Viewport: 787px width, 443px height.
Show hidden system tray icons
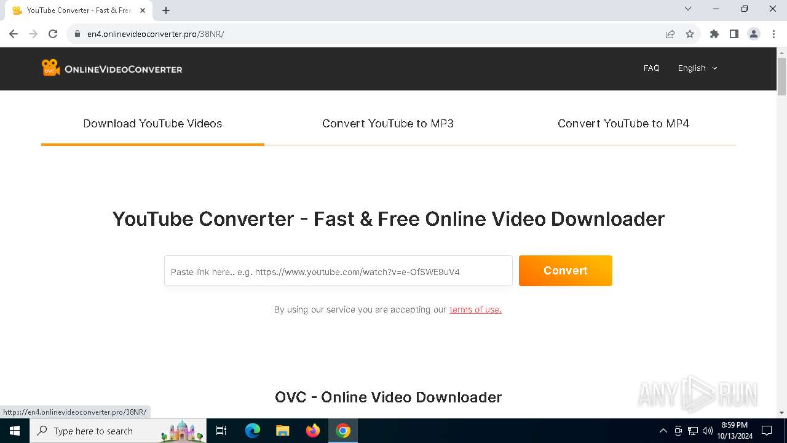(x=663, y=431)
